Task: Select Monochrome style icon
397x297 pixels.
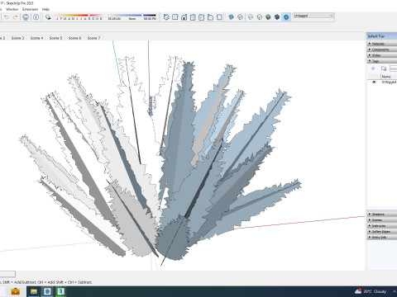Action: (286, 17)
